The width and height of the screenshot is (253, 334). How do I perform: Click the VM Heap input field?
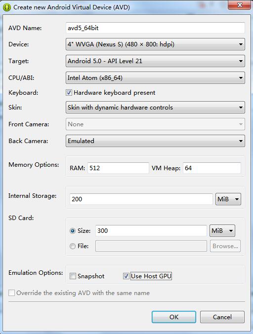pyautogui.click(x=212, y=168)
